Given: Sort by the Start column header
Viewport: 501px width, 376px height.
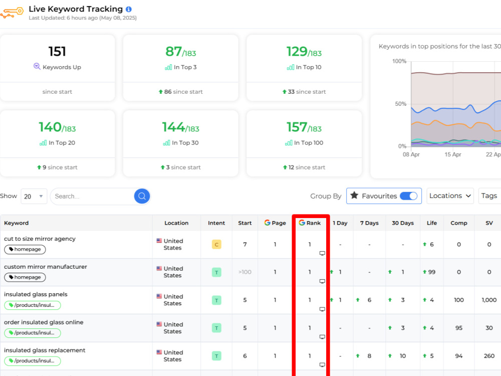Looking at the screenshot, I should [x=245, y=223].
